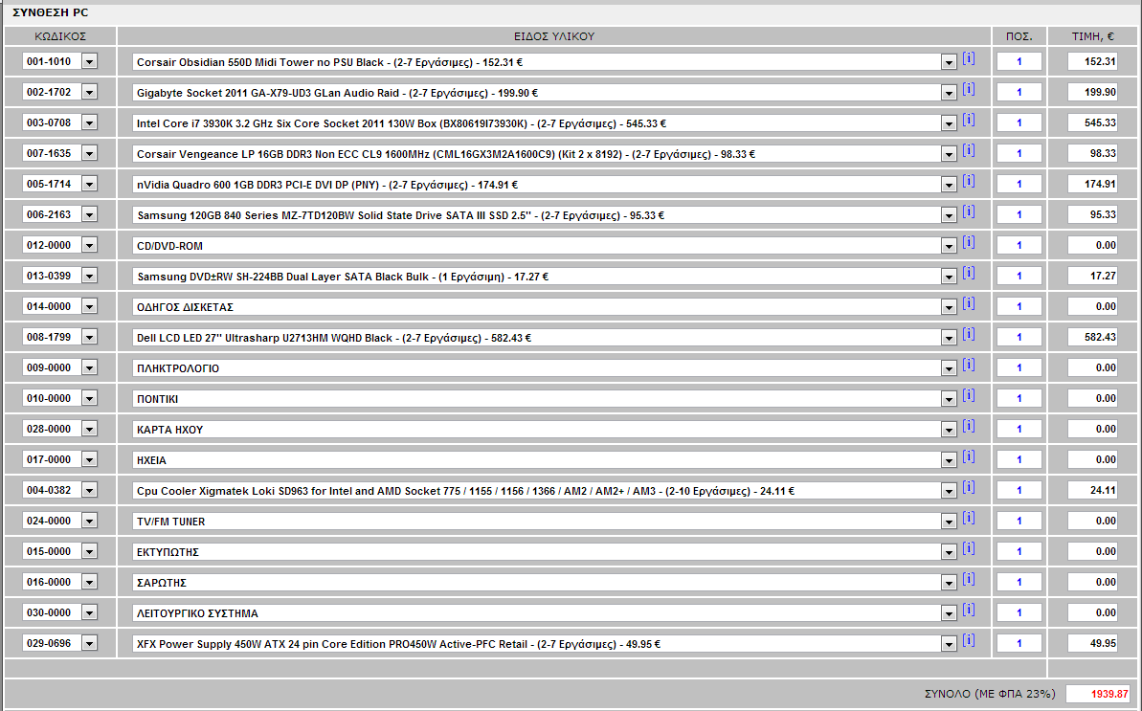This screenshot has height=711, width=1142.
Task: Open code dropdown 017-0000
Action: 89,459
